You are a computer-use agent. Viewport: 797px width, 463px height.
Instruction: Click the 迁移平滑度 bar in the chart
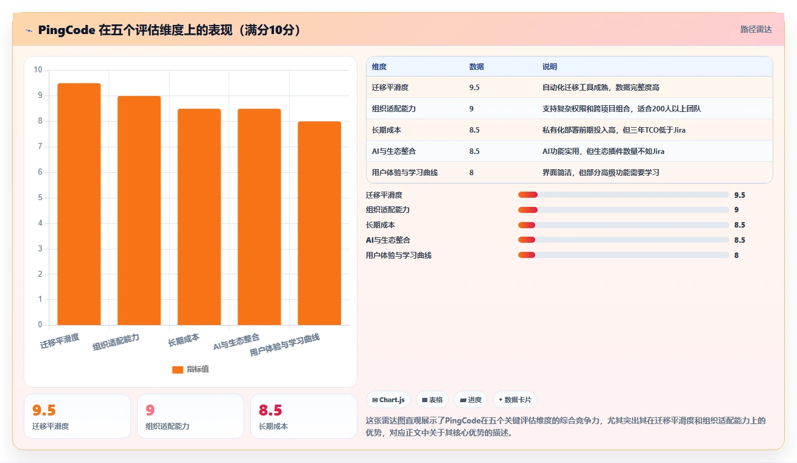tap(79, 204)
